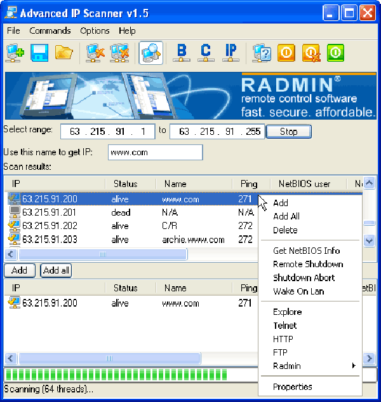The width and height of the screenshot is (381, 402).
Task: Choose Add in the context menu
Action: click(x=310, y=203)
